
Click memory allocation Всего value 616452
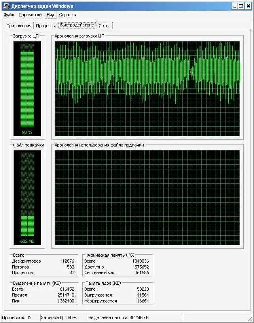click(x=67, y=289)
